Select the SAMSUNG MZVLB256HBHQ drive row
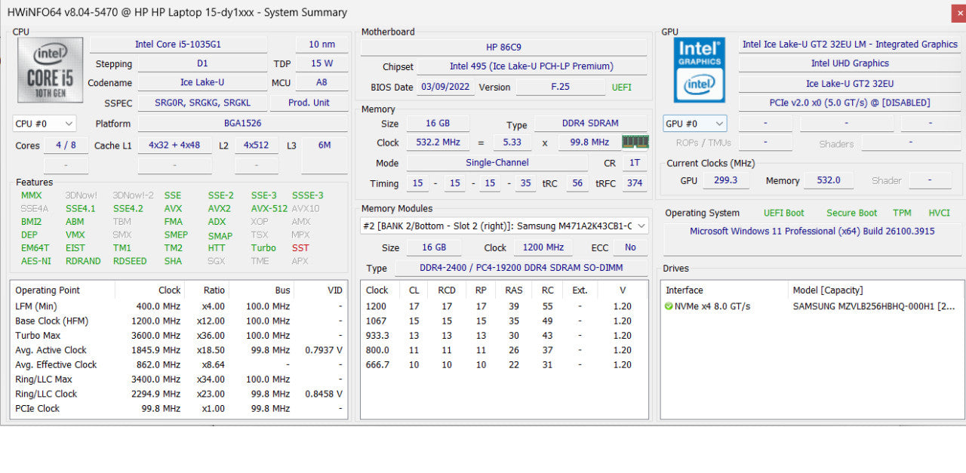Screen dimensions: 966x473 coord(812,306)
